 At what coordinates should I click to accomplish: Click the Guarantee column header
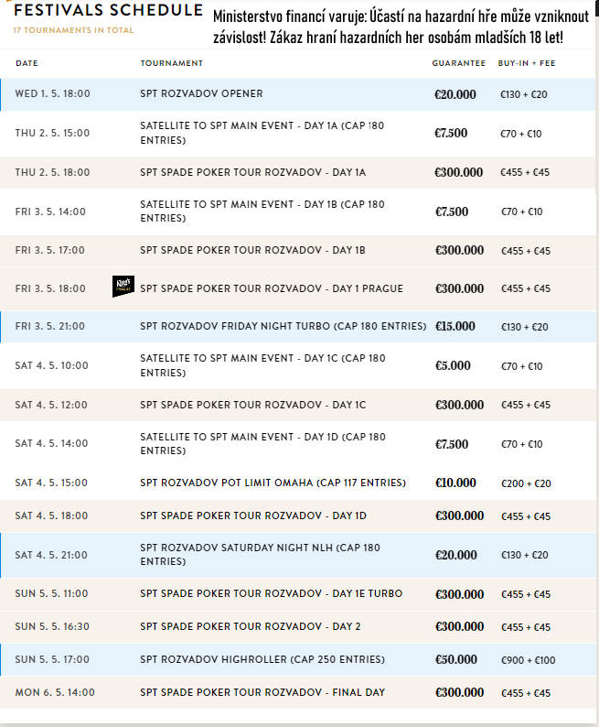click(458, 63)
